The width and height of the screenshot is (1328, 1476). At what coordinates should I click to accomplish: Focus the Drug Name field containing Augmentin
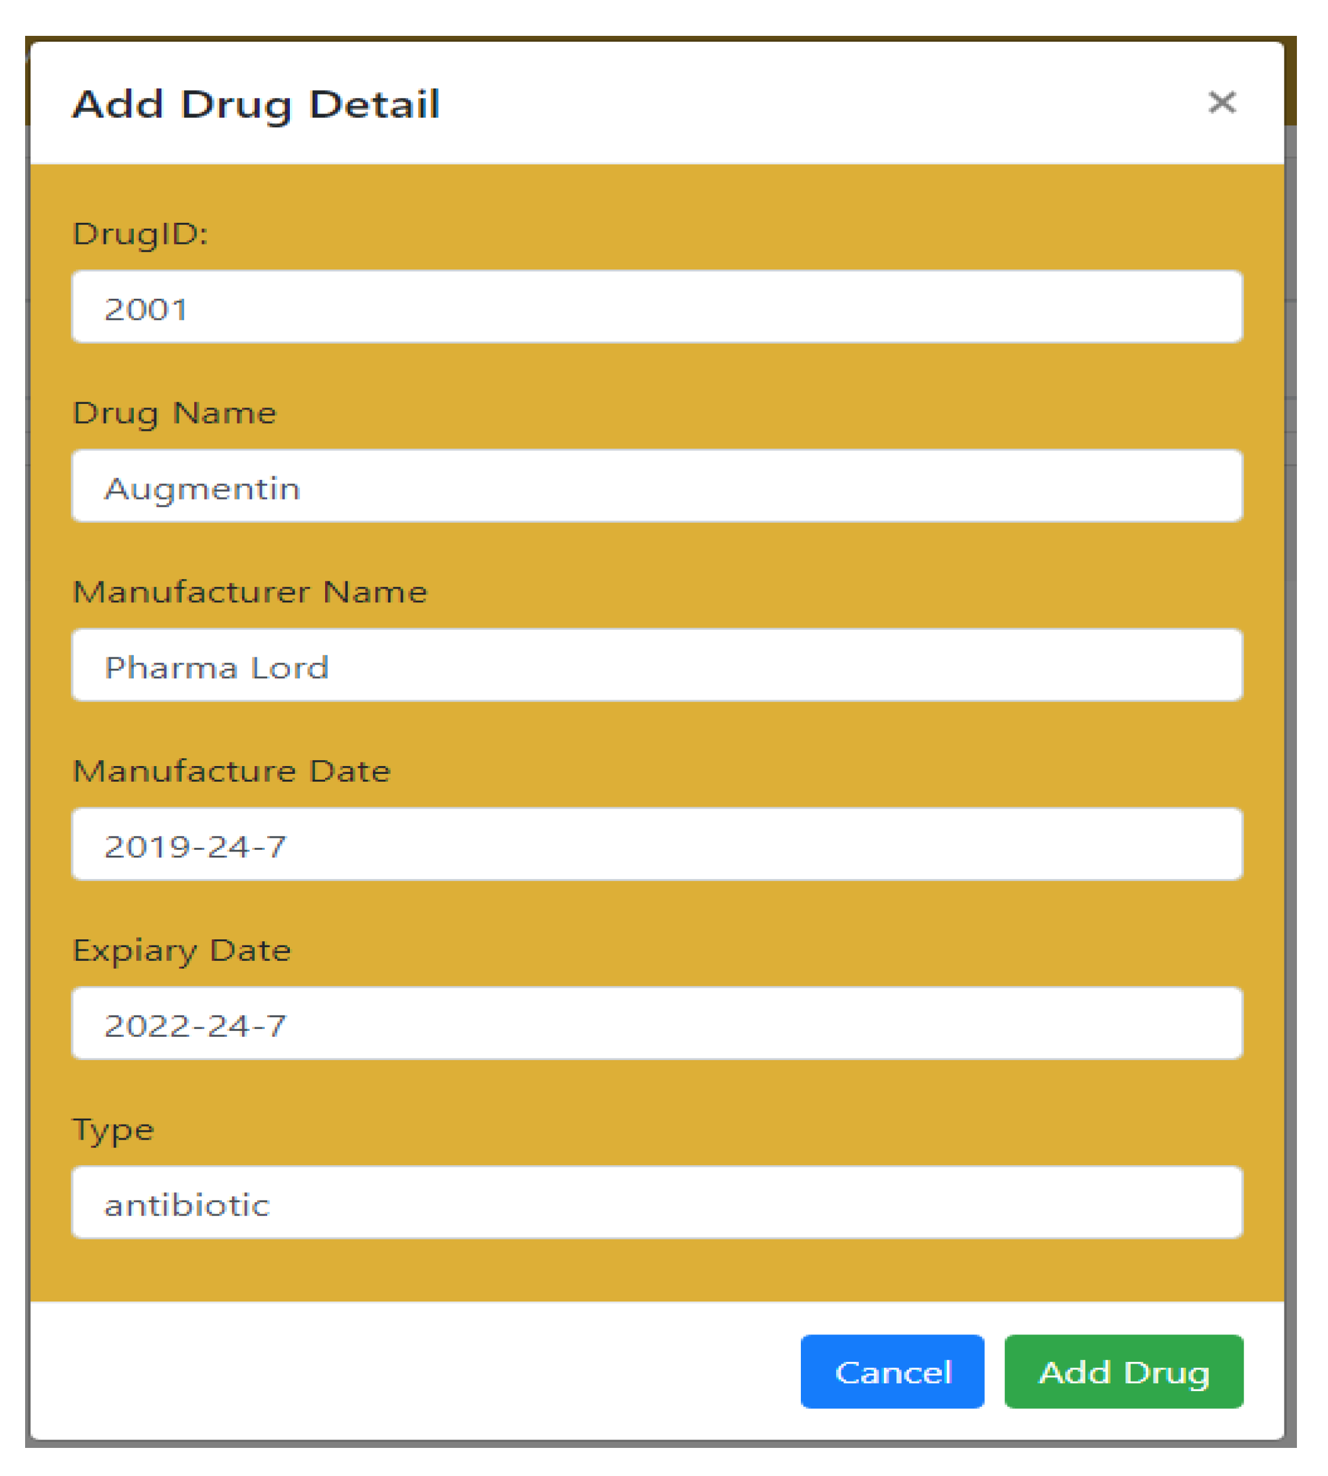tap(657, 486)
